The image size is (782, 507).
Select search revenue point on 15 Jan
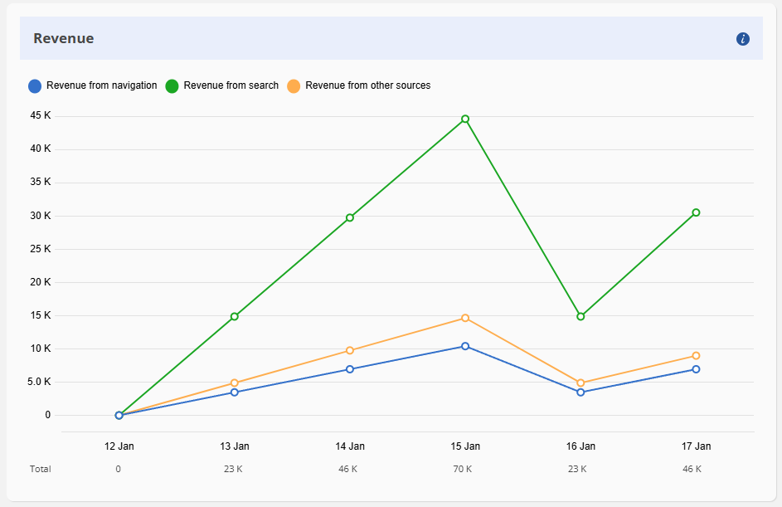click(465, 119)
